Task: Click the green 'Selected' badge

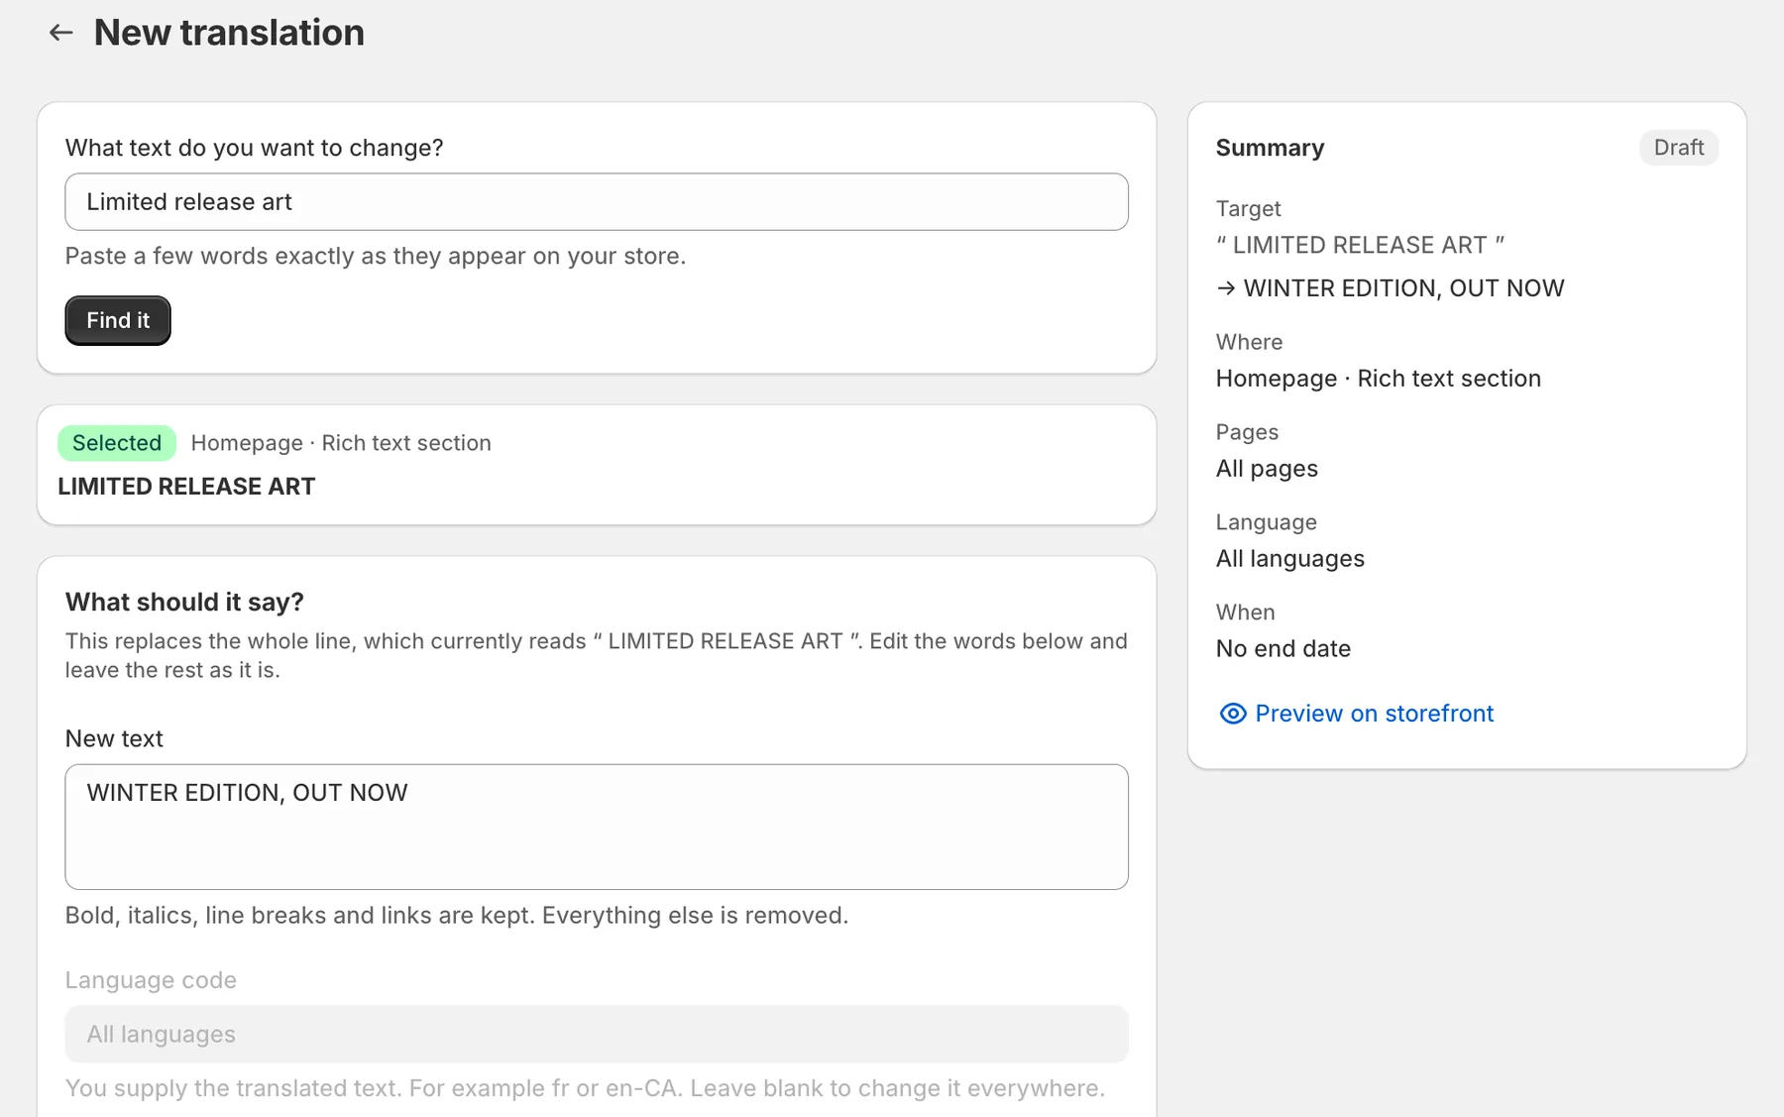Action: [117, 443]
